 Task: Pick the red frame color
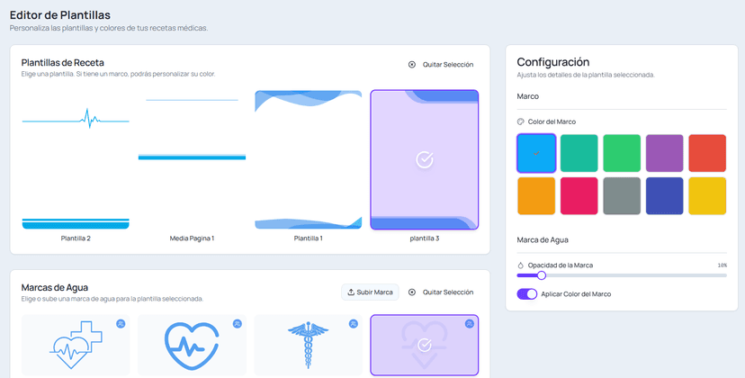click(x=707, y=153)
